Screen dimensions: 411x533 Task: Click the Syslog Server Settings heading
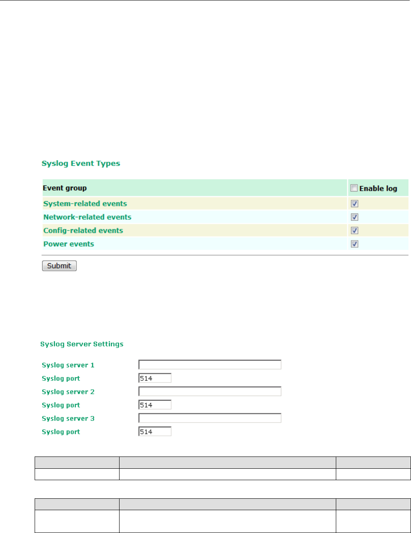click(82, 344)
